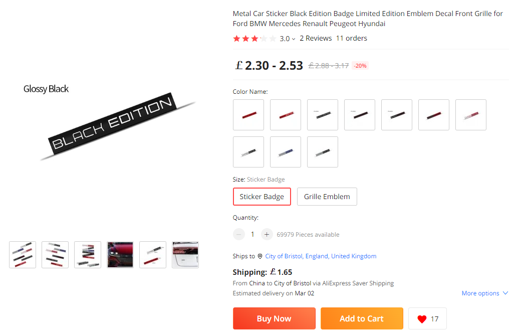
Task: Pick the last color swatch in second row
Action: click(322, 151)
